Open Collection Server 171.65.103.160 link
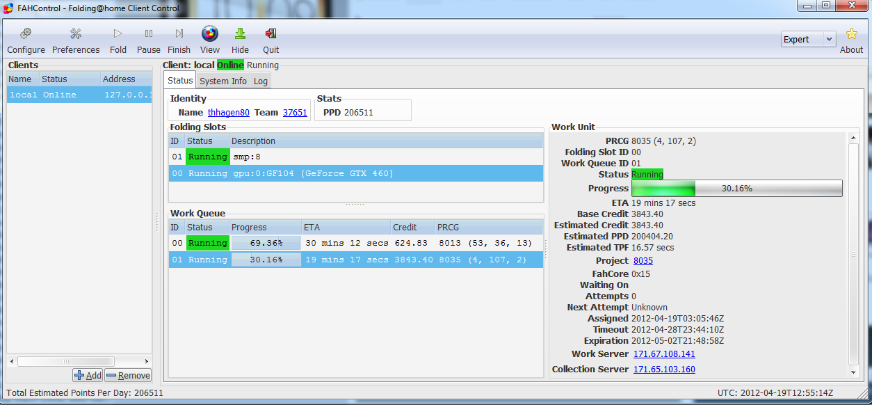The width and height of the screenshot is (872, 405). coord(664,369)
